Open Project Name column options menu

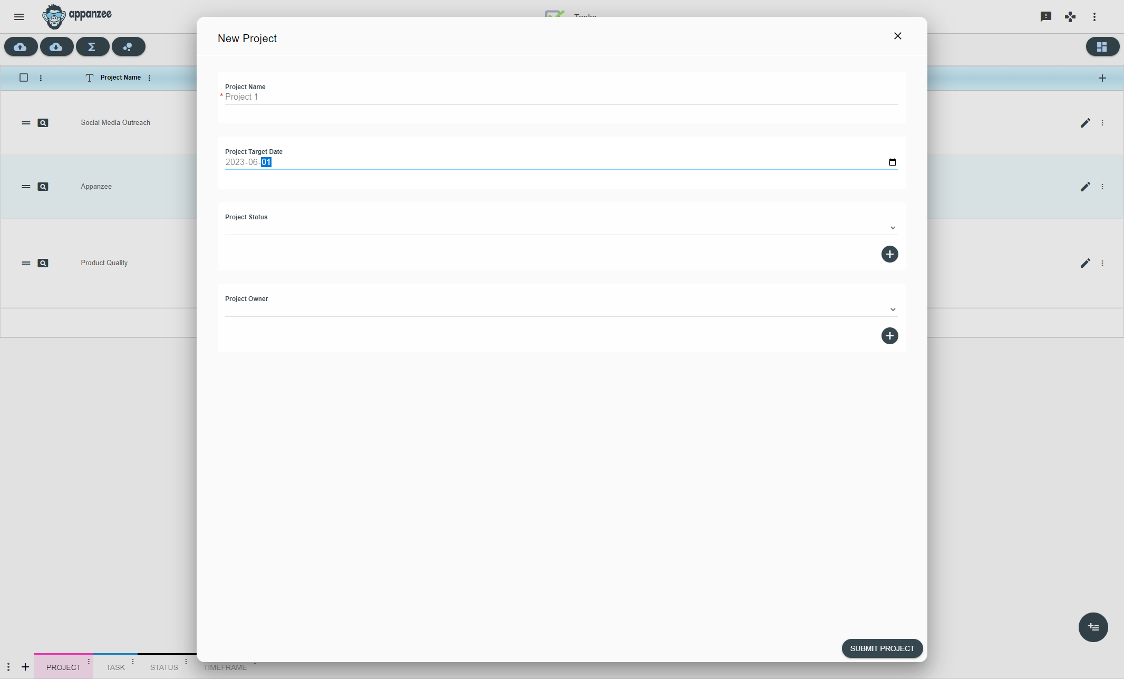150,78
